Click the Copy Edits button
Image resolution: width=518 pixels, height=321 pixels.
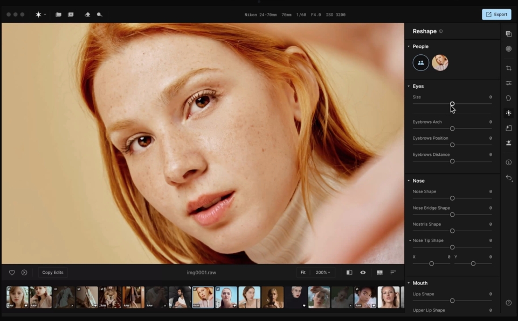pyautogui.click(x=53, y=273)
